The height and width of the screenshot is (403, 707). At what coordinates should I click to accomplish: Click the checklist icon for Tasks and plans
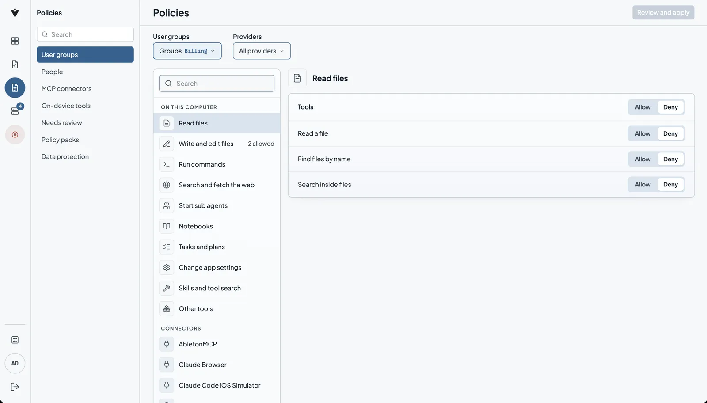point(167,247)
